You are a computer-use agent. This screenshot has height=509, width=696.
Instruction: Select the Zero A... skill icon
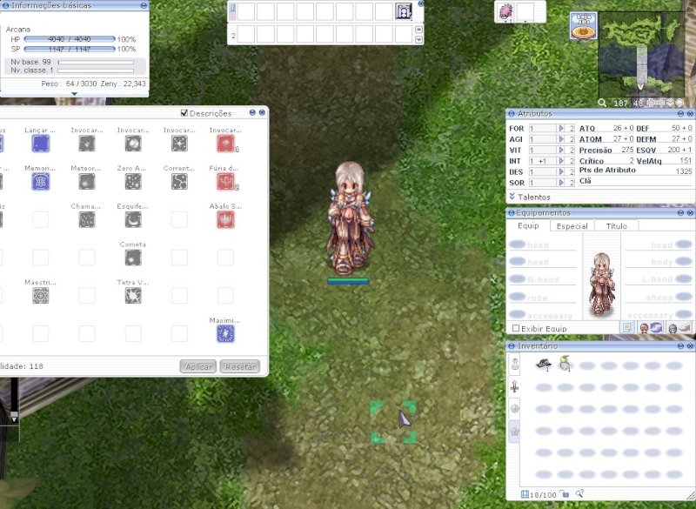[133, 182]
